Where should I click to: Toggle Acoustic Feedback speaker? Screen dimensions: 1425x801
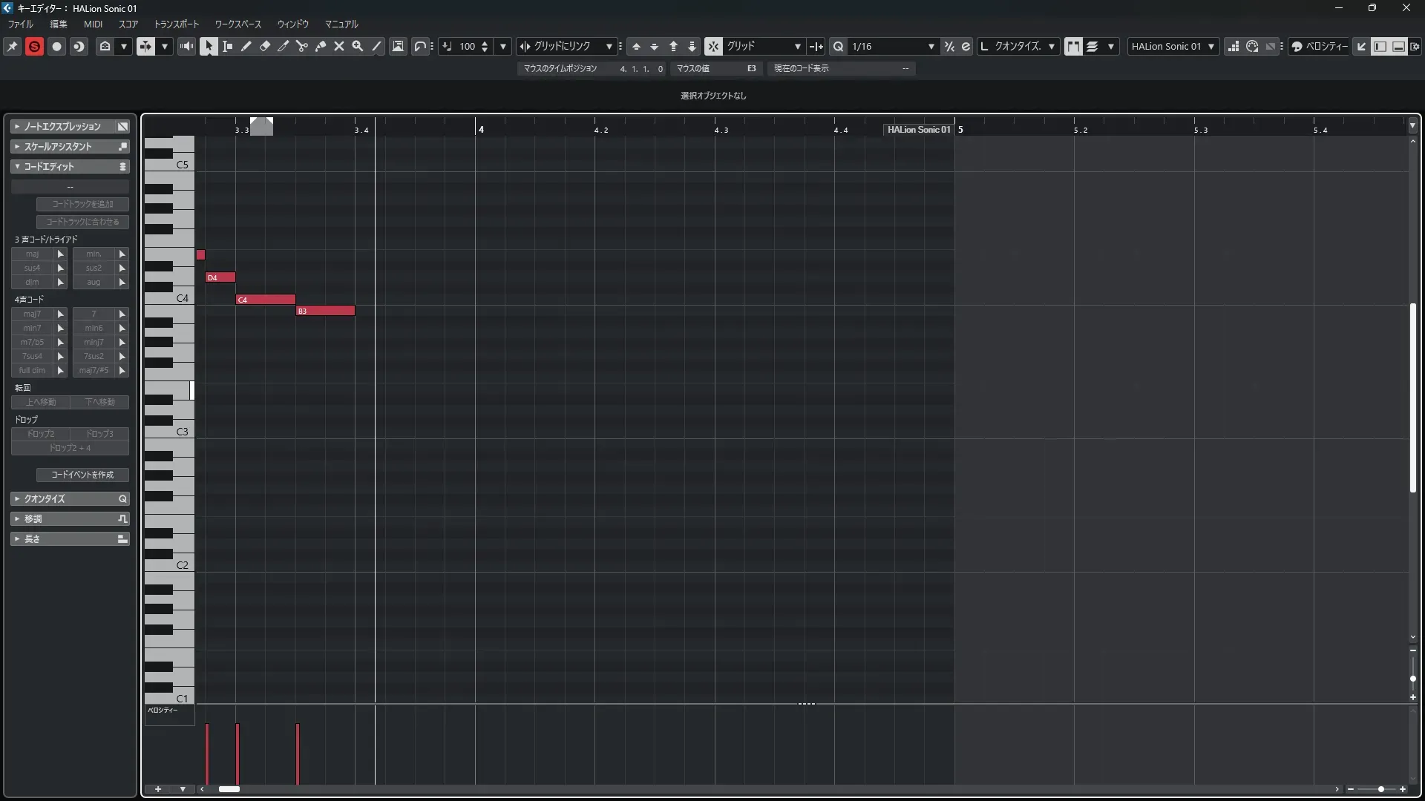[x=186, y=46]
